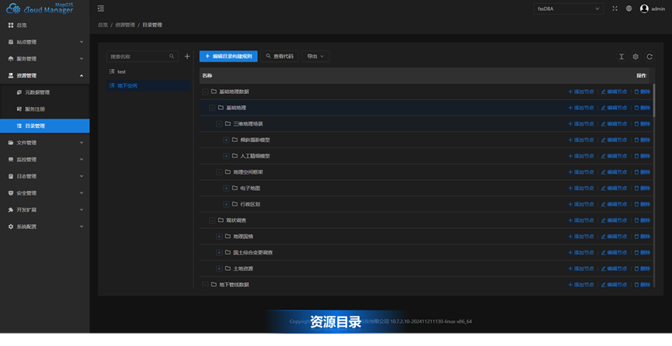This screenshot has height=346, width=672.
Task: Click the 编辑目录构建规则 button
Action: click(228, 57)
